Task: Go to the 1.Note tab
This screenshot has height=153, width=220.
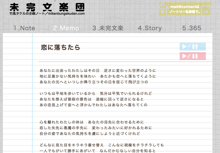Action: (24, 28)
